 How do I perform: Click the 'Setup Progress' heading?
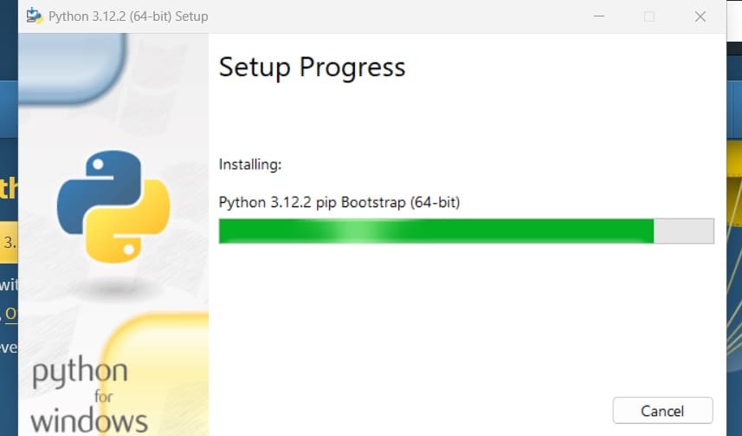[313, 68]
